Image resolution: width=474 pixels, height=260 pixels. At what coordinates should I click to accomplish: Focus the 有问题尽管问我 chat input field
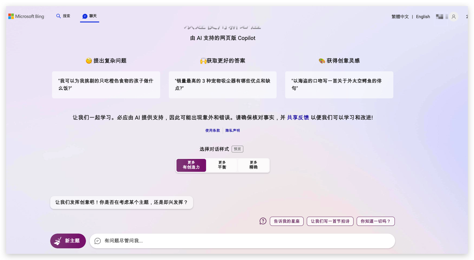242,241
